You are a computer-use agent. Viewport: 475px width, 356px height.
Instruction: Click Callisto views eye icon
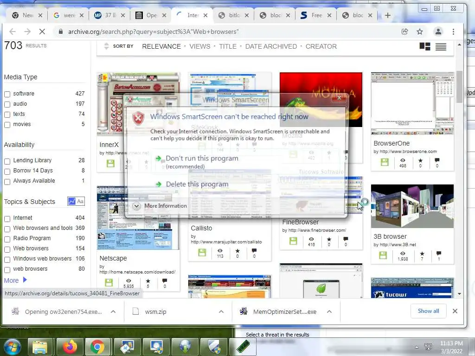[x=220, y=251]
